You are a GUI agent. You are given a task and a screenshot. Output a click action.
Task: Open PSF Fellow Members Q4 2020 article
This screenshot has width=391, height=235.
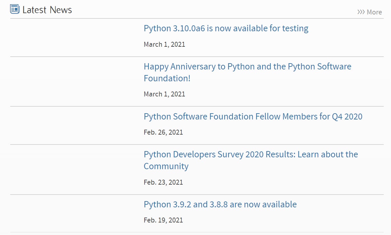coord(253,117)
